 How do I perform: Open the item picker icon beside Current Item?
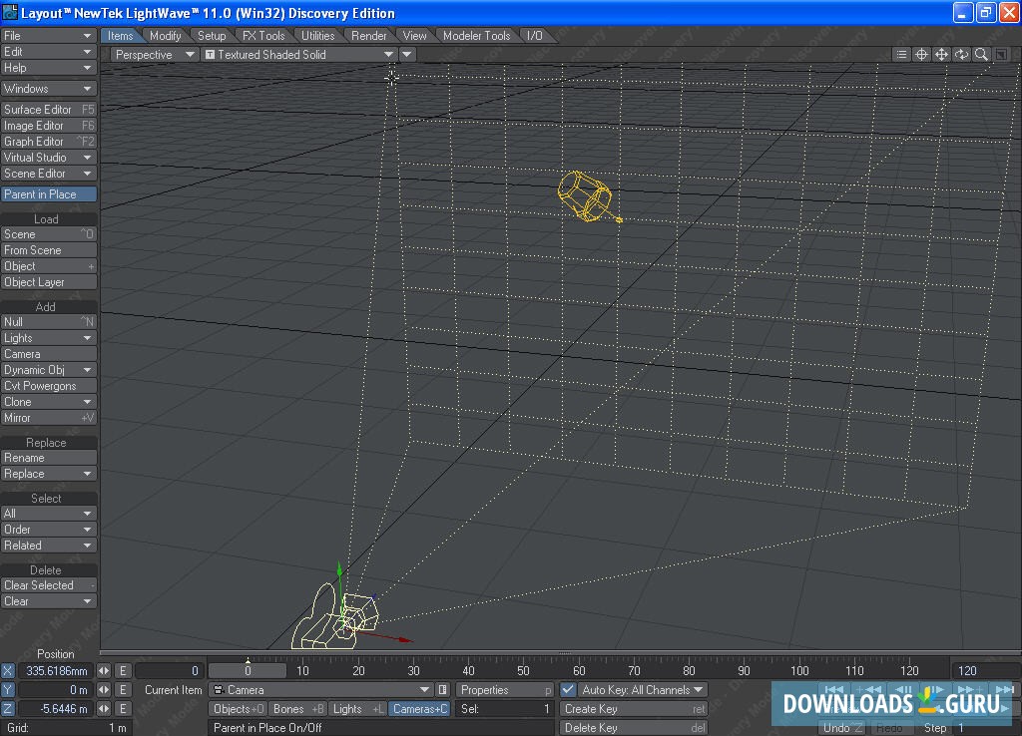tap(442, 690)
